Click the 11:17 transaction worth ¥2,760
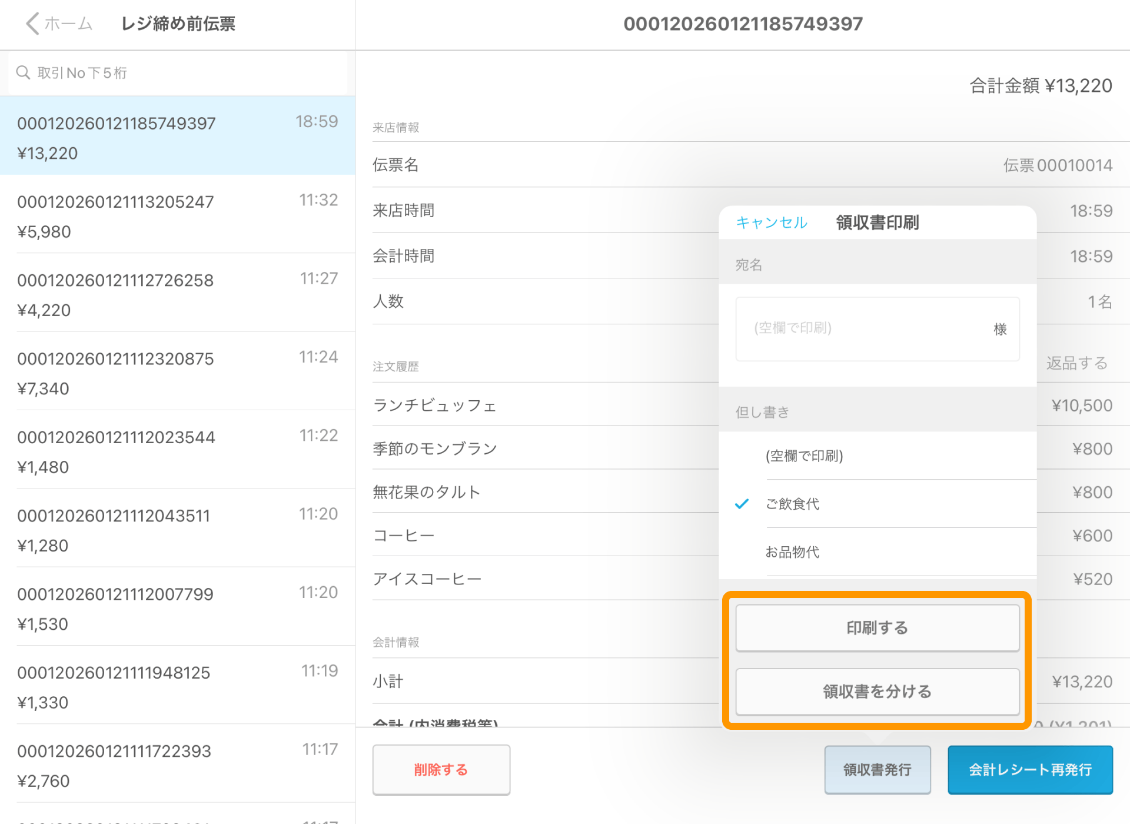 [x=177, y=764]
